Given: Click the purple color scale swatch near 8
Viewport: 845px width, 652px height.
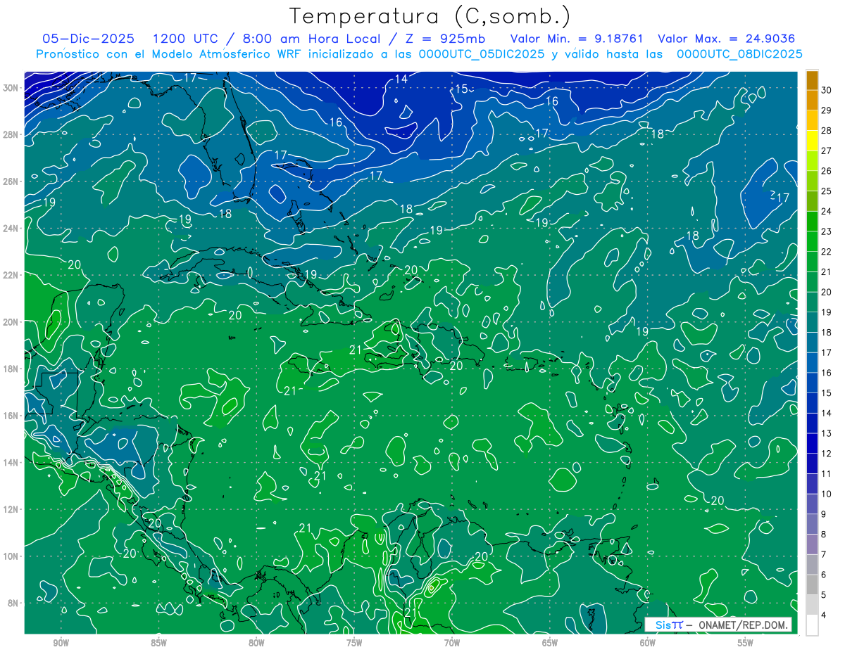Looking at the screenshot, I should (812, 544).
